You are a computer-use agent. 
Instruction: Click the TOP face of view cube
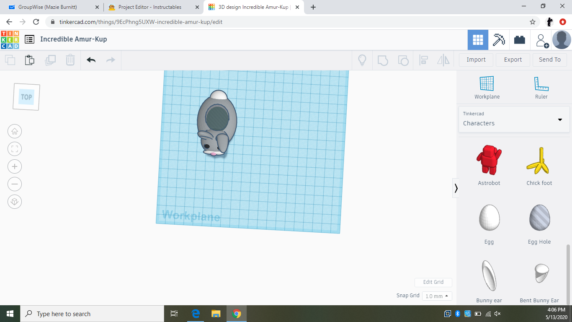26,97
